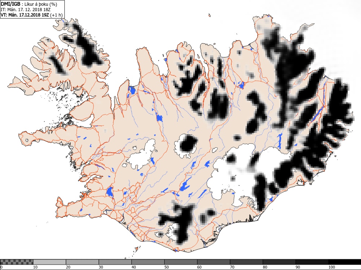Pick the dark gray band starting at 70
361x270 pixels.
[246, 262]
